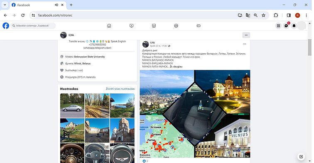Select the Facebook browser tab
The width and height of the screenshot is (314, 163).
pos(38,5)
